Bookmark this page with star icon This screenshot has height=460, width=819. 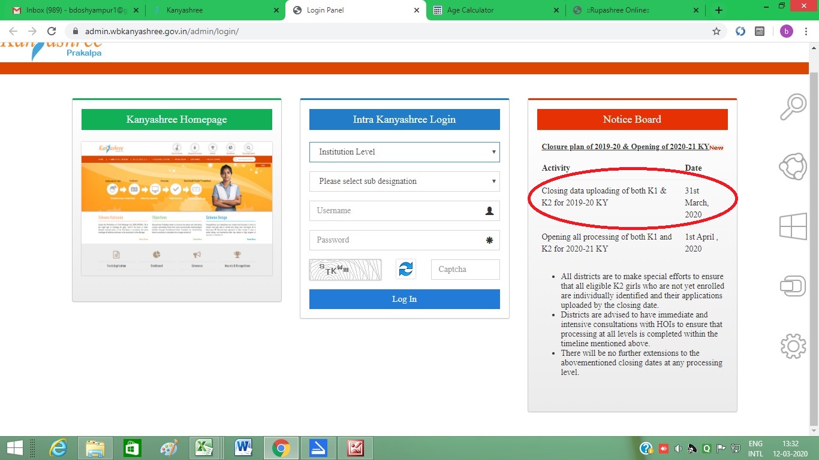click(x=716, y=31)
